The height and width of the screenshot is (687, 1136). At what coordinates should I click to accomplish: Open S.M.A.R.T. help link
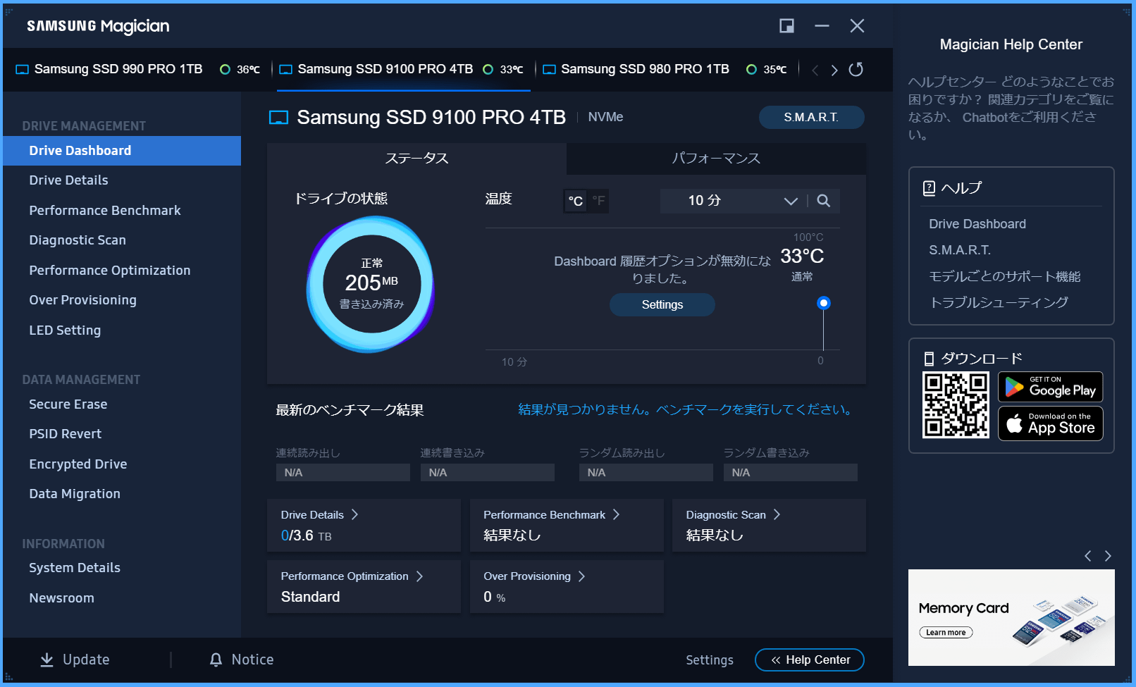960,250
